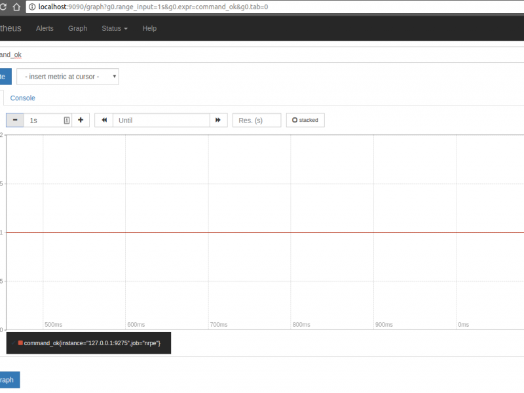Toggle the command_ok series in the legend
Screen dimensions: 524x393
(92, 343)
